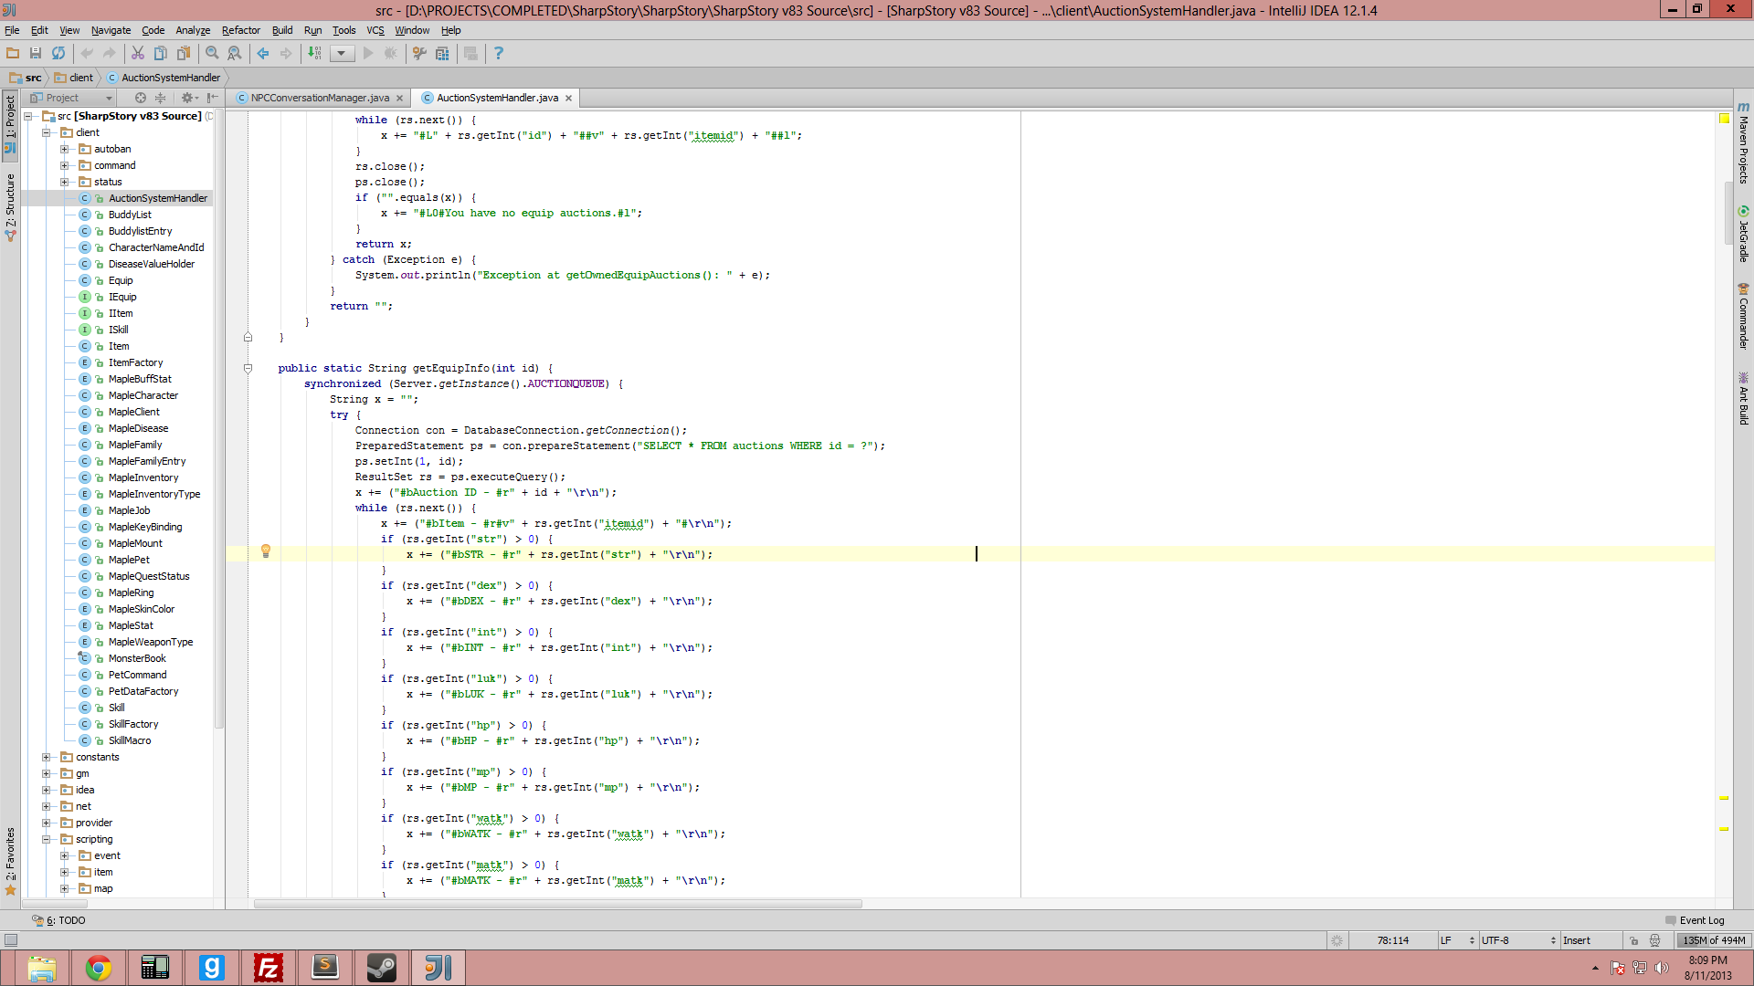Click the Make Project build icon
The height and width of the screenshot is (986, 1754).
pyautogui.click(x=315, y=53)
